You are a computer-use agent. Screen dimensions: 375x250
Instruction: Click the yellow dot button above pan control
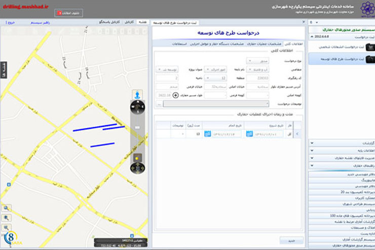[x=137, y=158]
